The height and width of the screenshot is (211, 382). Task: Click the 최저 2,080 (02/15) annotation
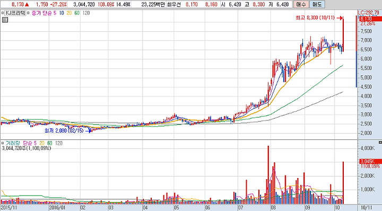64,131
